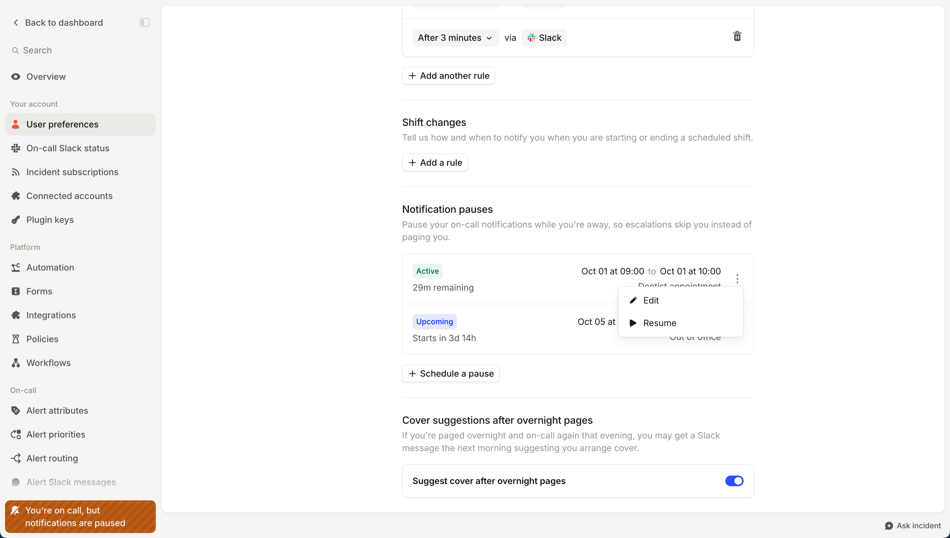
Task: Click the Search field in sidebar
Action: (x=80, y=50)
